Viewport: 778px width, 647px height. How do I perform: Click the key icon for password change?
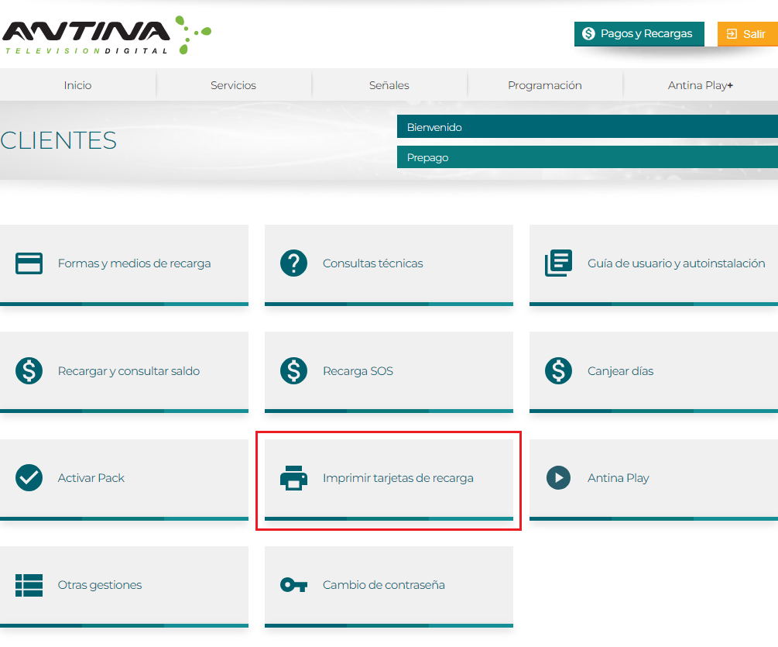pos(293,585)
